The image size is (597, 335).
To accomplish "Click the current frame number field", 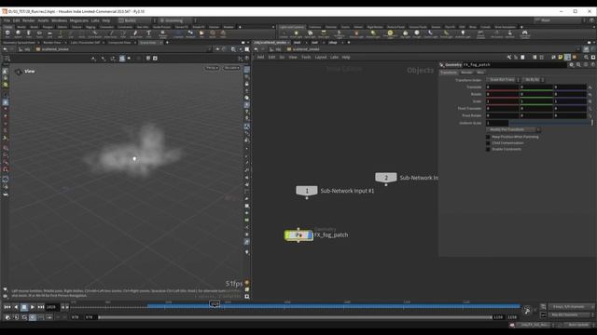I will [52, 307].
